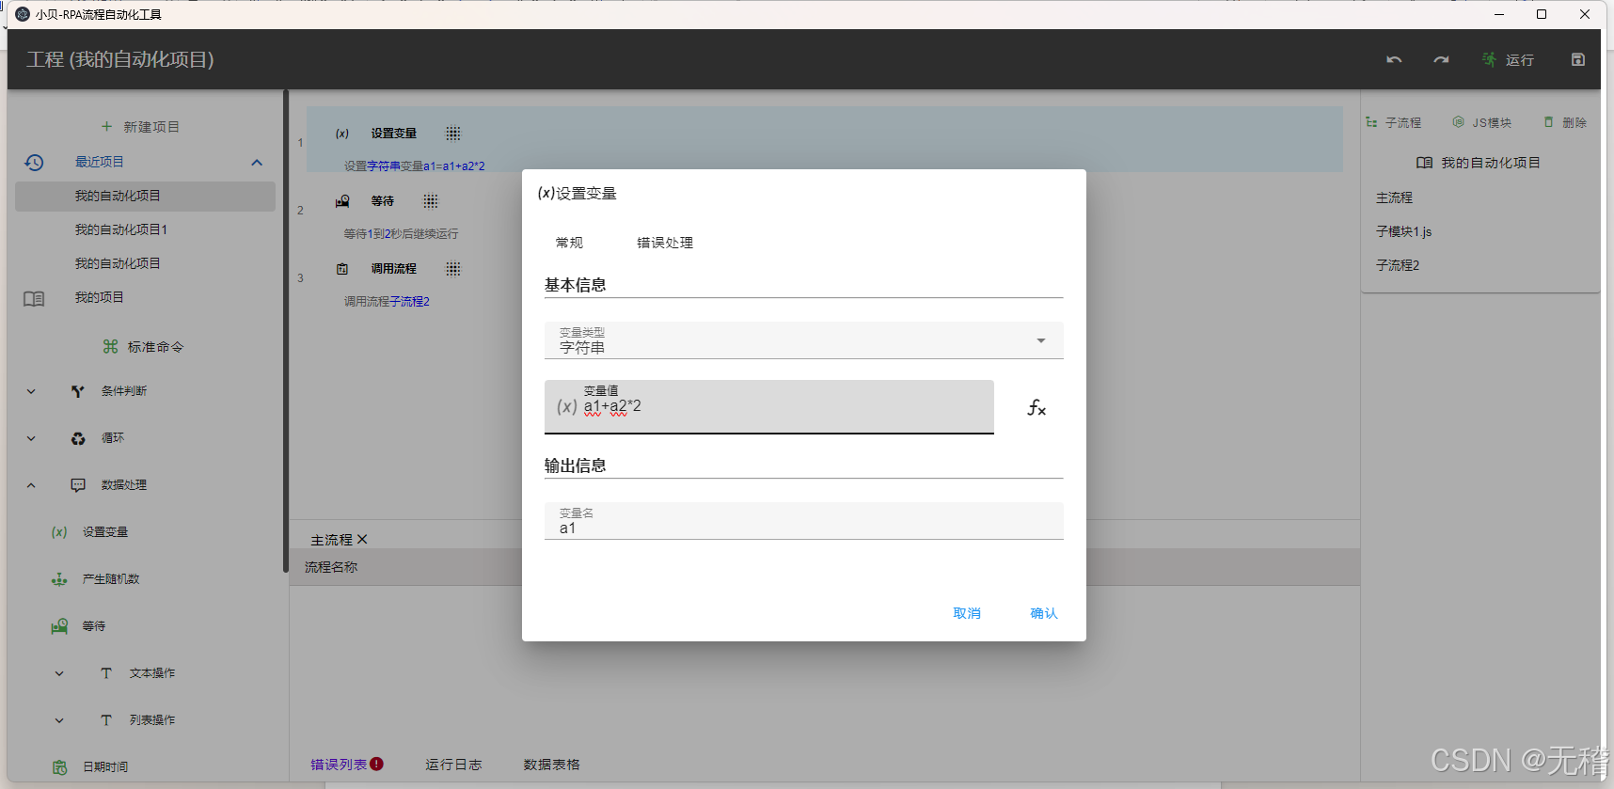The image size is (1614, 789).
Task: Click the 产生随机数 icon in sidebar
Action: (x=59, y=579)
